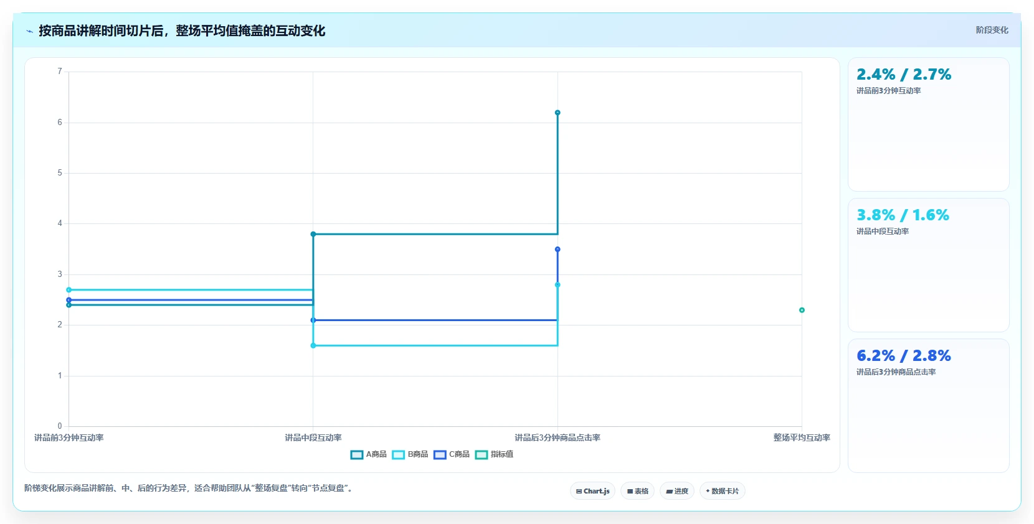Toggle the 指标值 legend series
The image size is (1034, 524).
tap(494, 454)
